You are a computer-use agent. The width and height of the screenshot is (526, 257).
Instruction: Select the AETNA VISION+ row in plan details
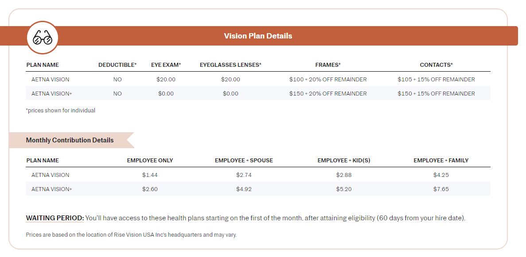click(x=51, y=94)
